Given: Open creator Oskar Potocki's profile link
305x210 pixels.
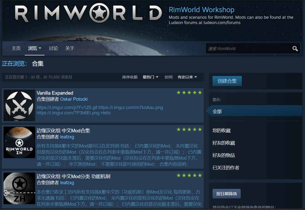Looking at the screenshot, I should coord(74,99).
